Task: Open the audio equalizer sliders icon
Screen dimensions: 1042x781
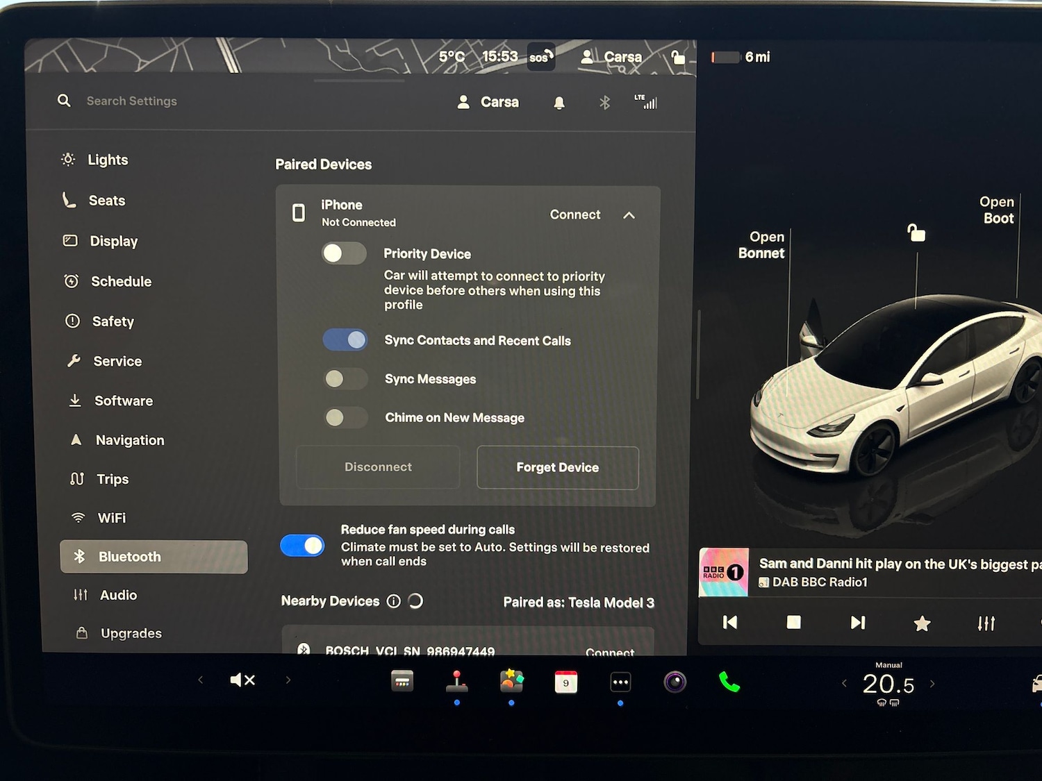Action: point(986,623)
